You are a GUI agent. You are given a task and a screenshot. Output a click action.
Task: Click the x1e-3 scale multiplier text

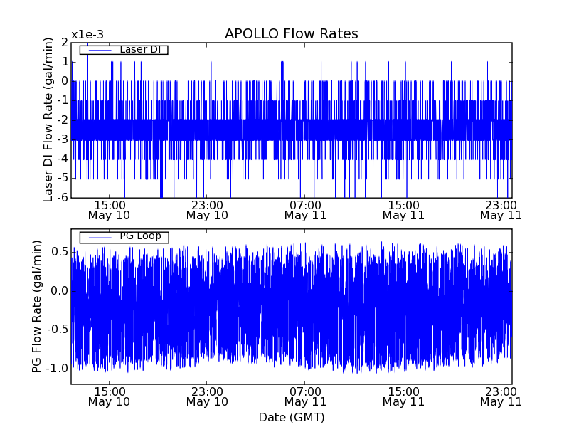(x=87, y=35)
